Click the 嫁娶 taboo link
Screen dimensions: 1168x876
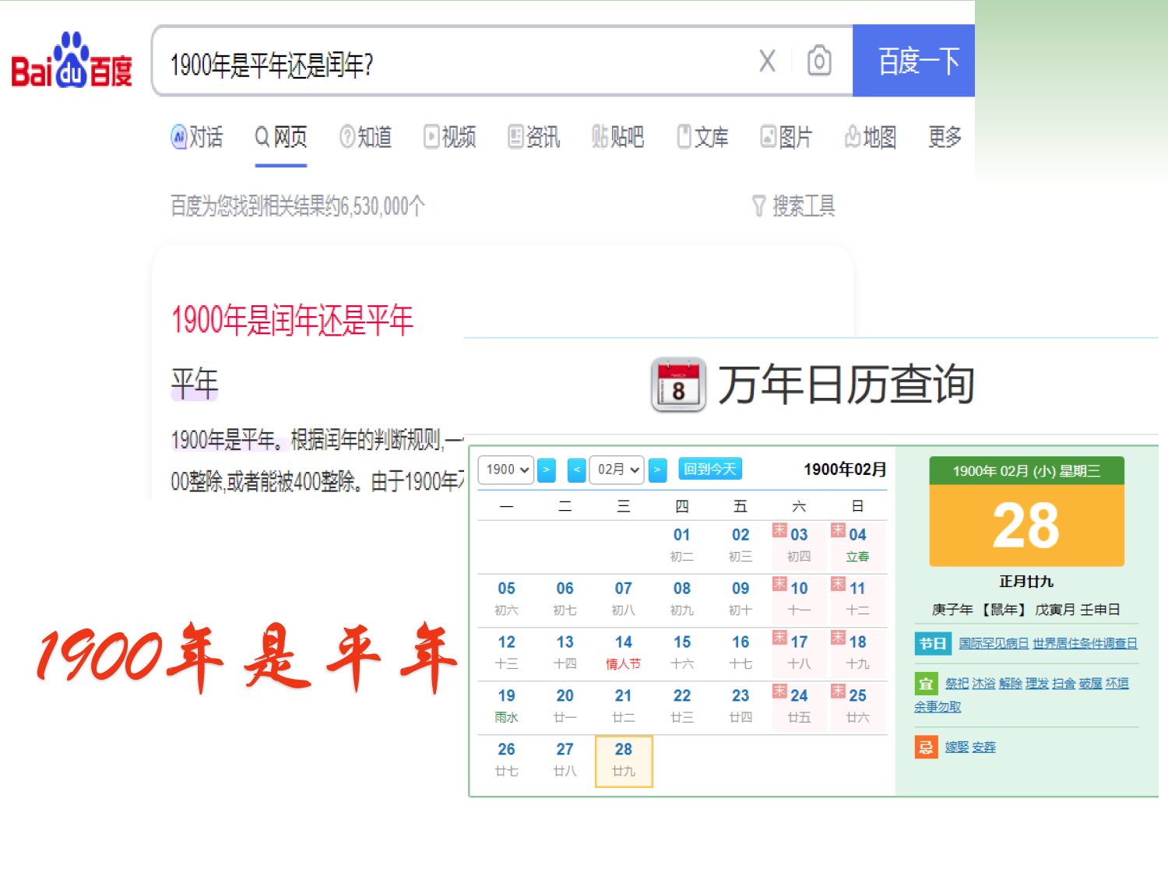point(957,748)
